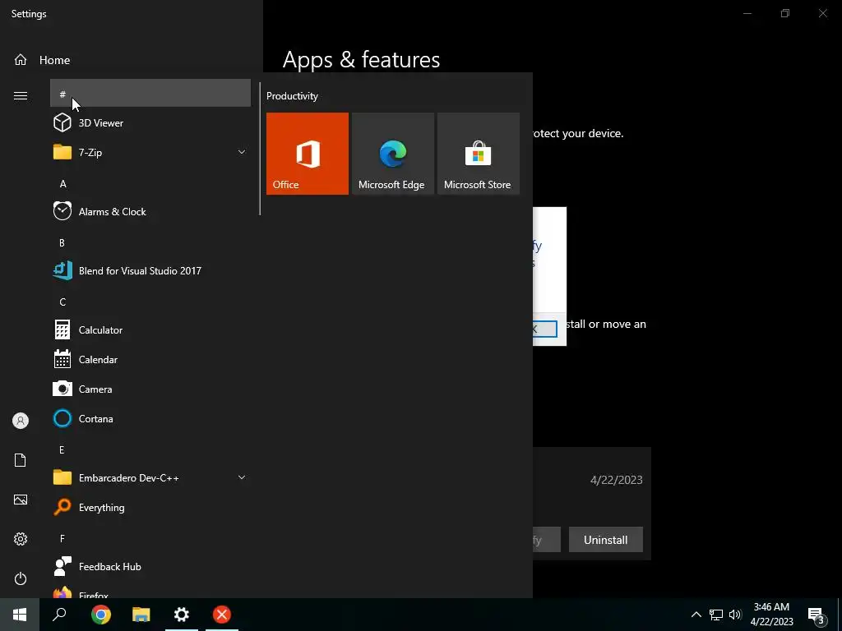Open the Calendar app
This screenshot has width=842, height=631.
pos(150,360)
